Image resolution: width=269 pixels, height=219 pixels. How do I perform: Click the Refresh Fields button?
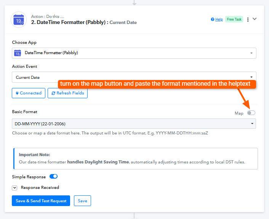pos(67,93)
